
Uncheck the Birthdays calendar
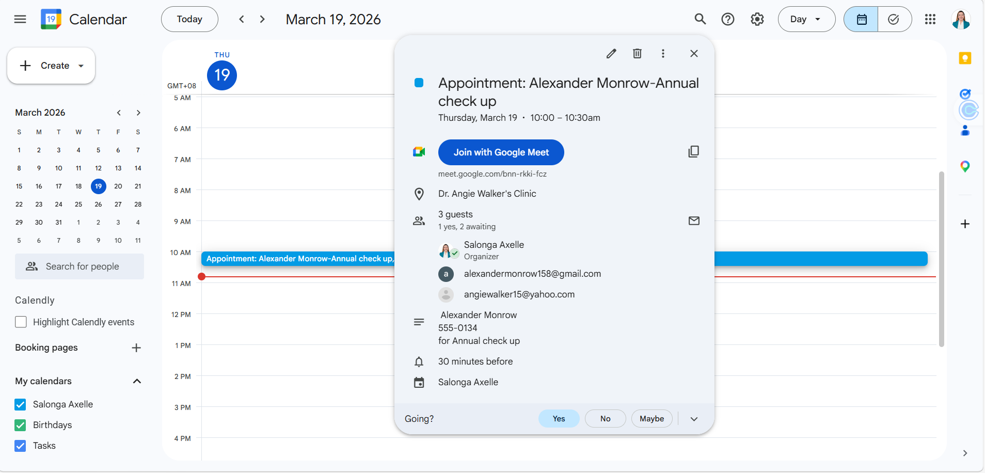[x=21, y=425]
